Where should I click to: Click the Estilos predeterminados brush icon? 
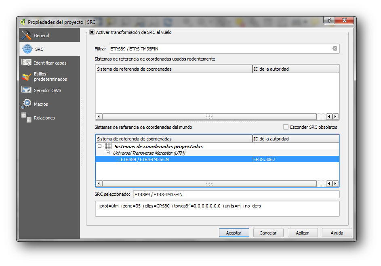(x=26, y=77)
